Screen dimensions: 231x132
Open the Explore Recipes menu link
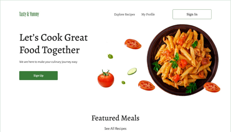(124, 14)
